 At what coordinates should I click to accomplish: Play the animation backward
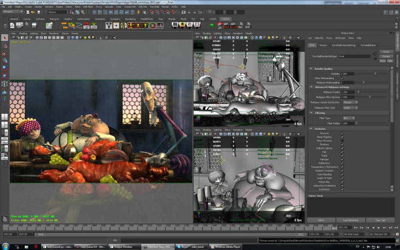[x=373, y=227]
